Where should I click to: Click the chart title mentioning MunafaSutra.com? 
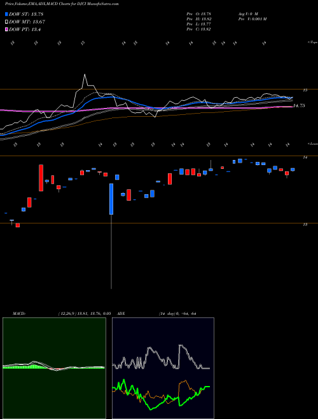62,4
